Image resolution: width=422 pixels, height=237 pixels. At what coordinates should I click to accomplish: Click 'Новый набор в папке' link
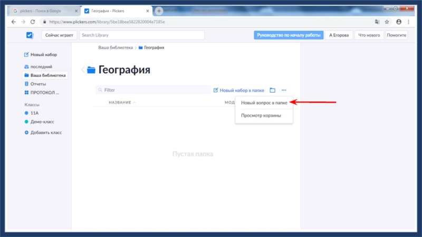point(239,91)
